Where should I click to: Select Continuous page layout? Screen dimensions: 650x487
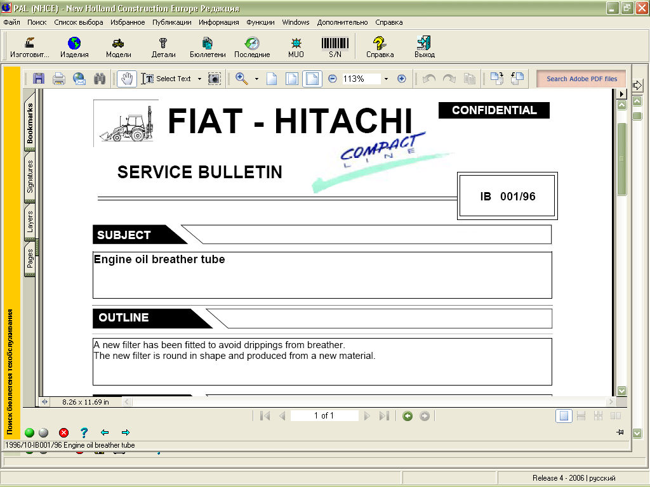[581, 416]
